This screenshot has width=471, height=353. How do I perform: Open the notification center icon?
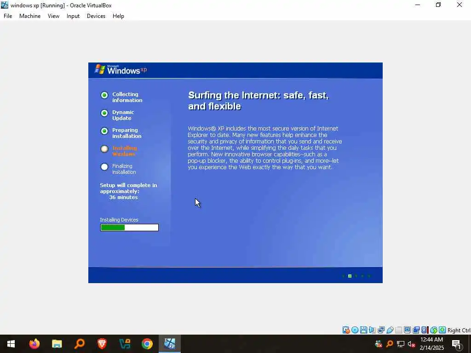click(456, 344)
